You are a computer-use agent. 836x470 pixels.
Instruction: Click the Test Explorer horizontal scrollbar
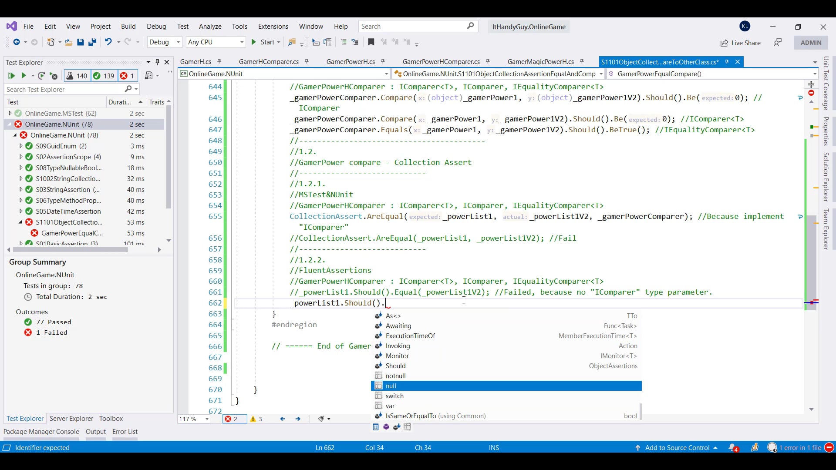(70, 250)
